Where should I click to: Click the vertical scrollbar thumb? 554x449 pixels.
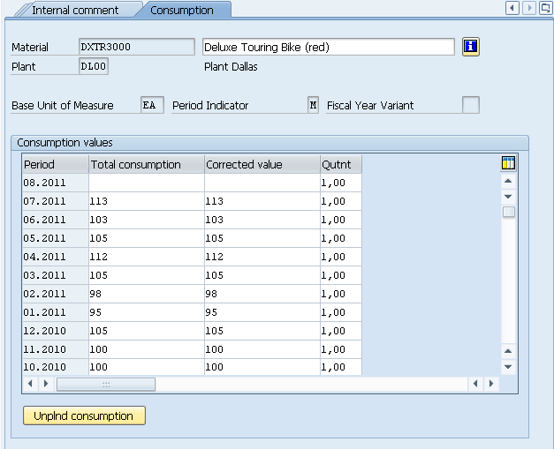point(508,212)
